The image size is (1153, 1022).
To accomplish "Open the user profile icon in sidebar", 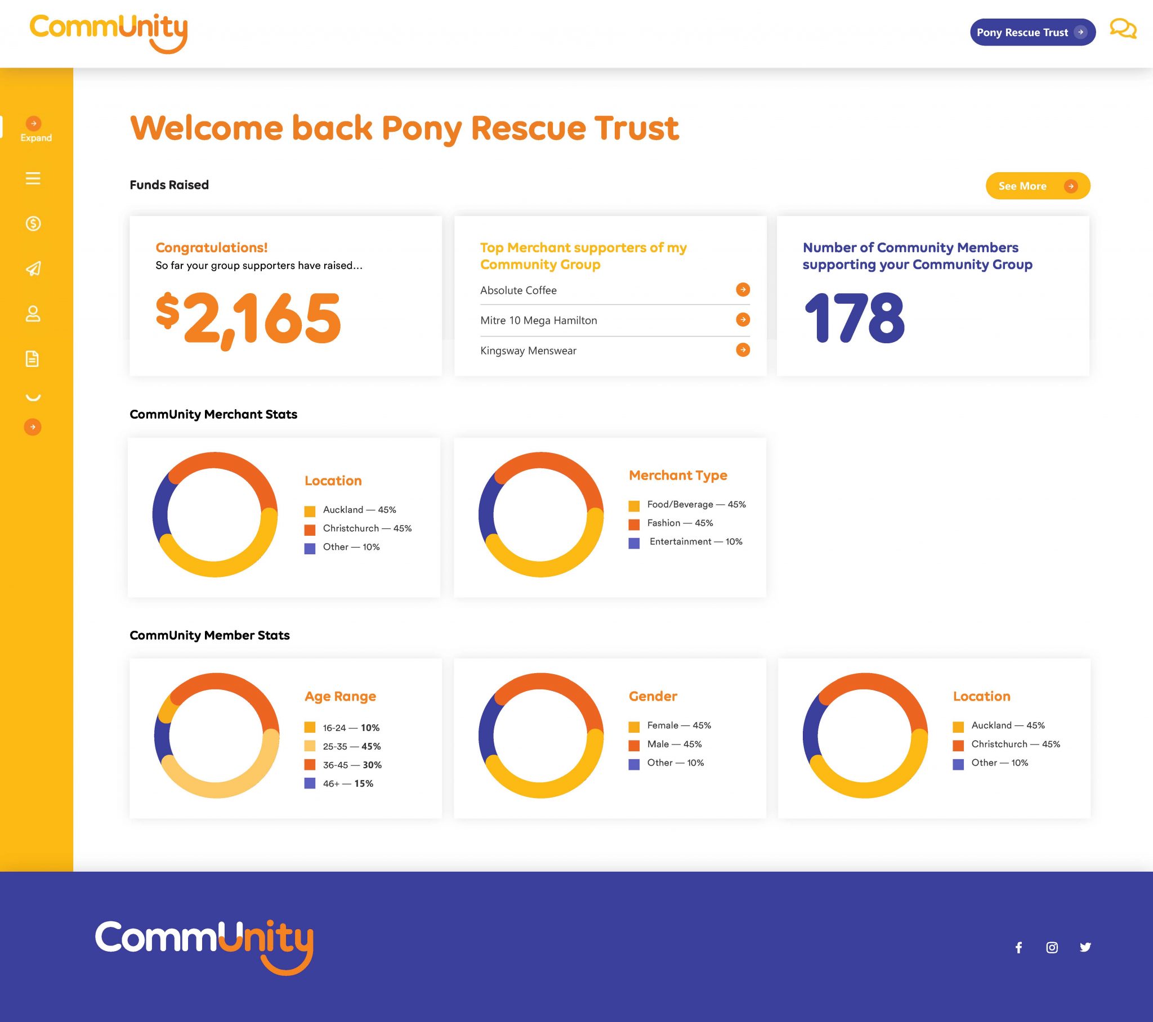I will 33,313.
